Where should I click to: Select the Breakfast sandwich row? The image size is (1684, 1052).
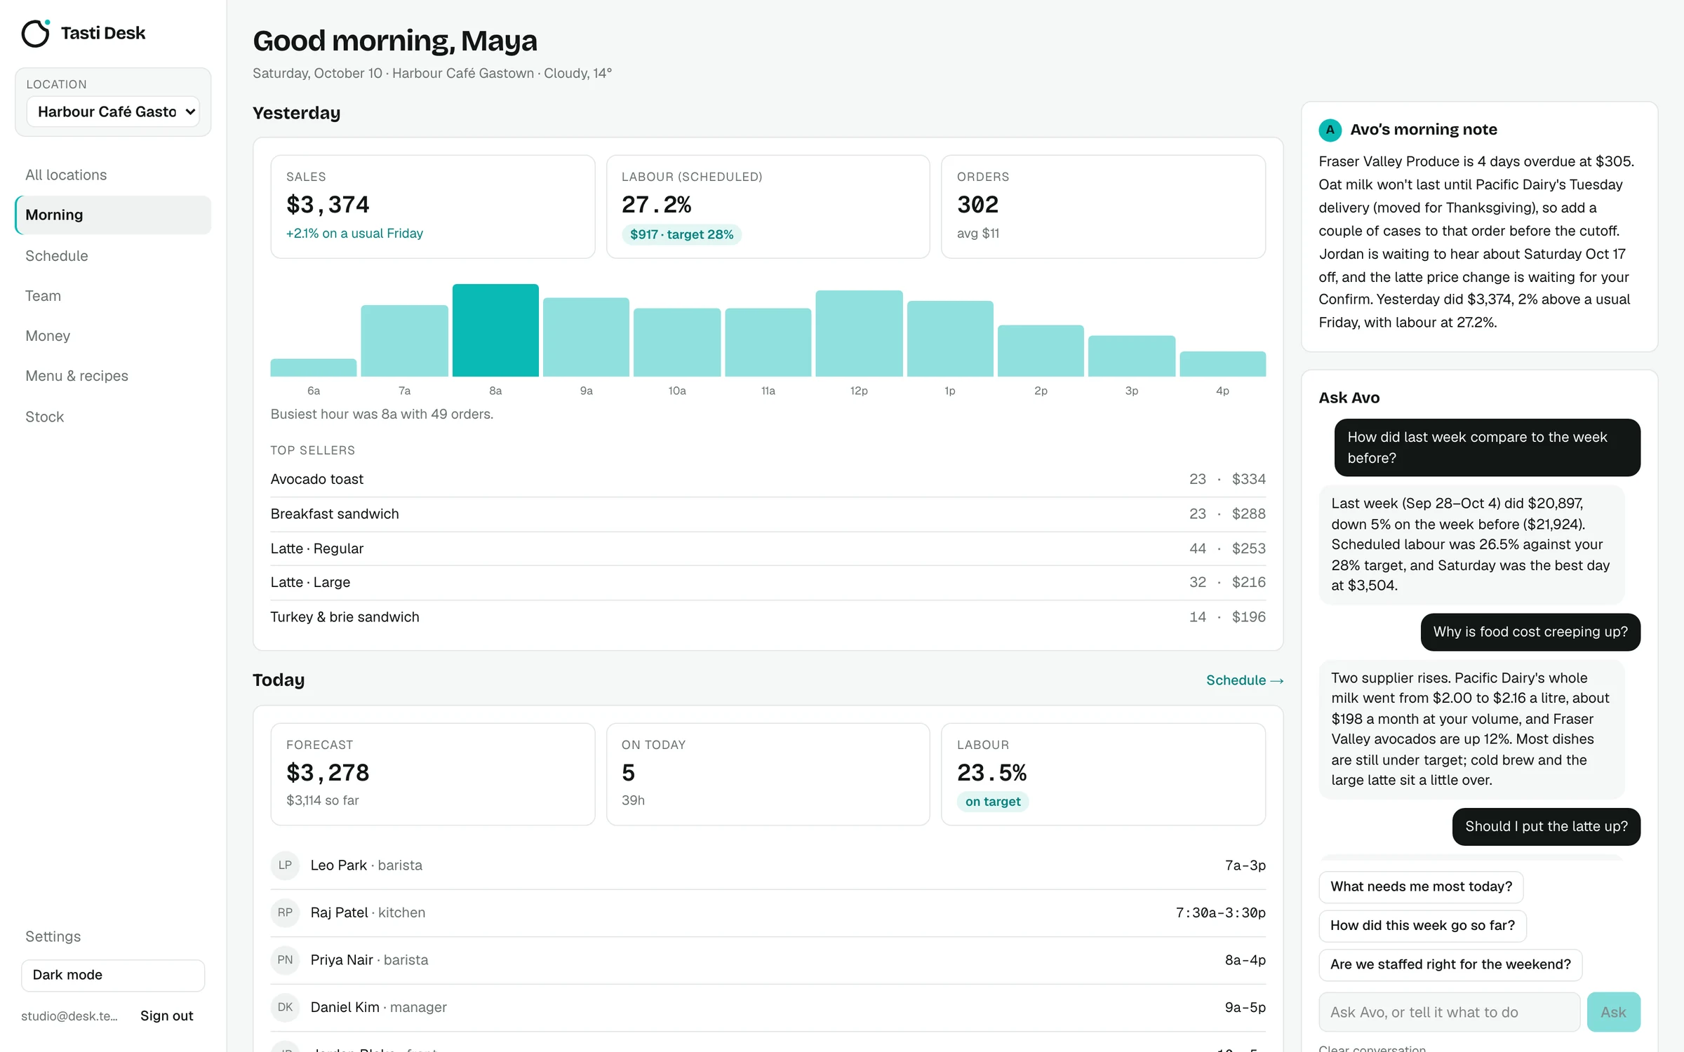(x=768, y=514)
